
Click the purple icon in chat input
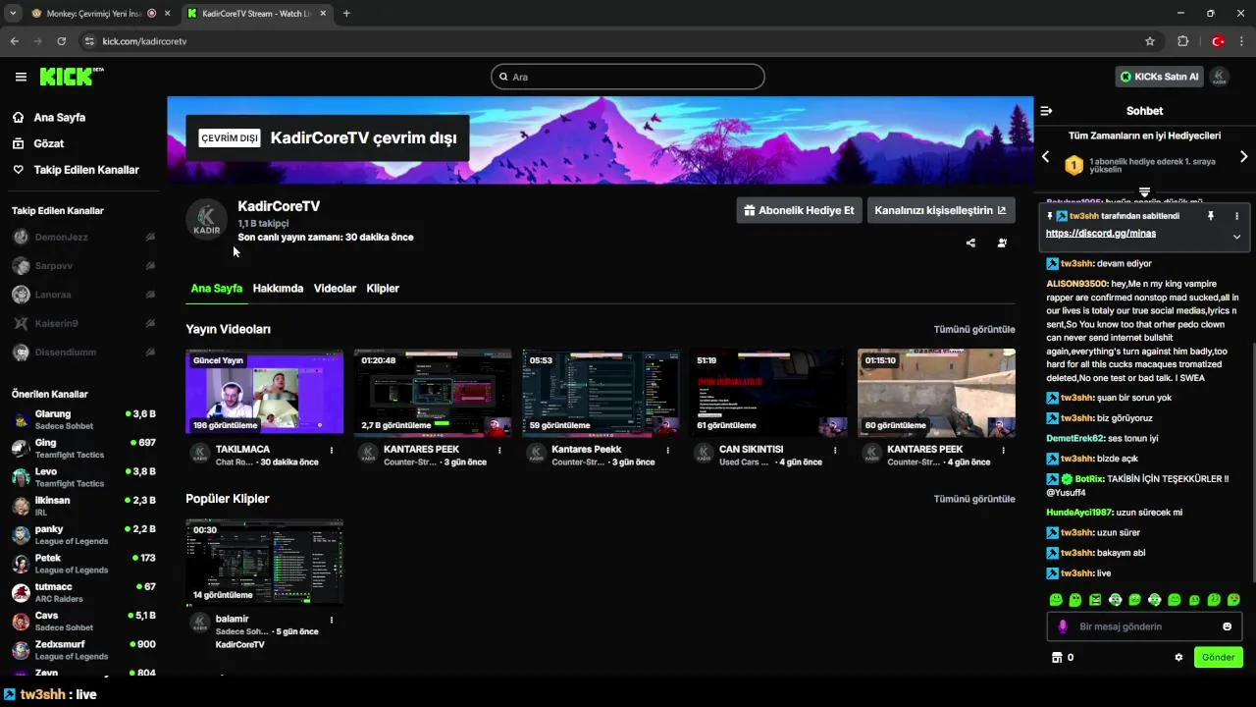[1063, 626]
